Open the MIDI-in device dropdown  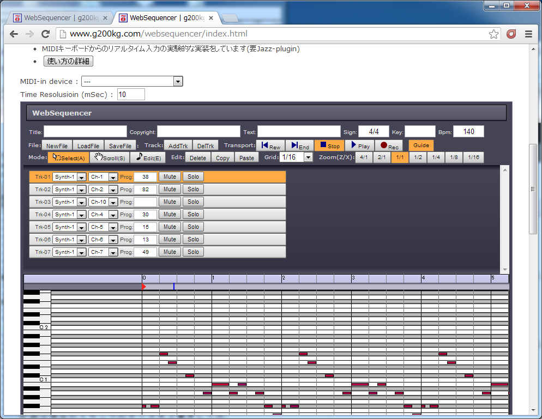(132, 82)
